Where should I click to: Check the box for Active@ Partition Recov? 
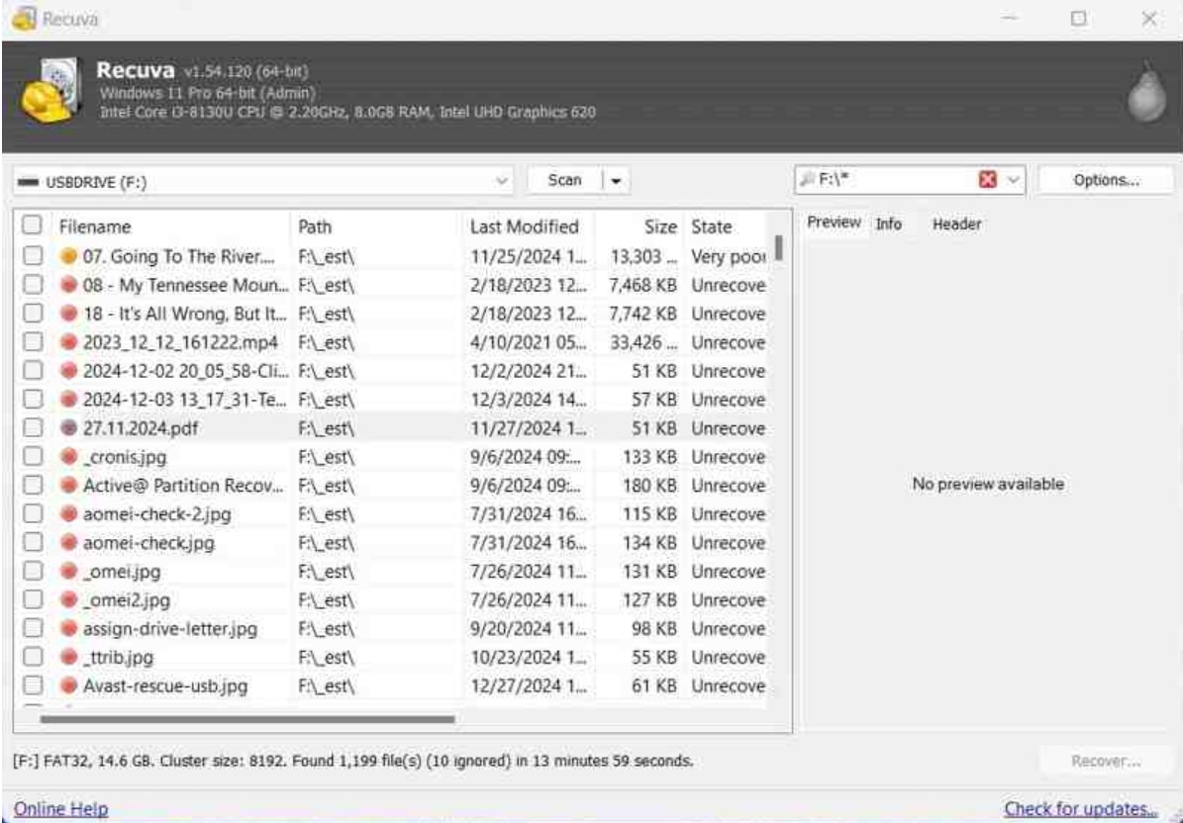click(x=33, y=485)
